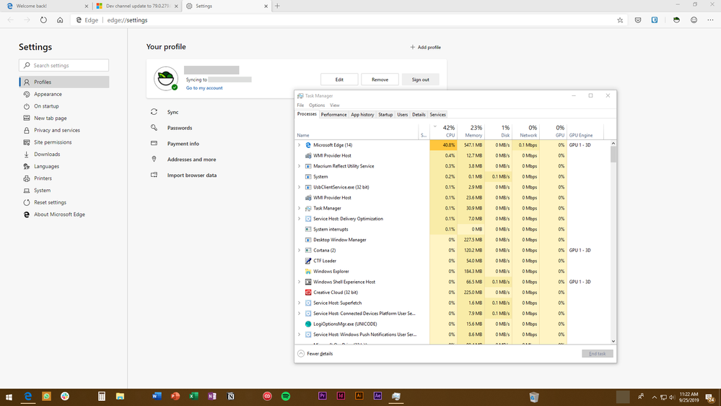Select the Creative Cloud (32 bit) process
Screen dimensions: 721x406
tap(453, 293)
